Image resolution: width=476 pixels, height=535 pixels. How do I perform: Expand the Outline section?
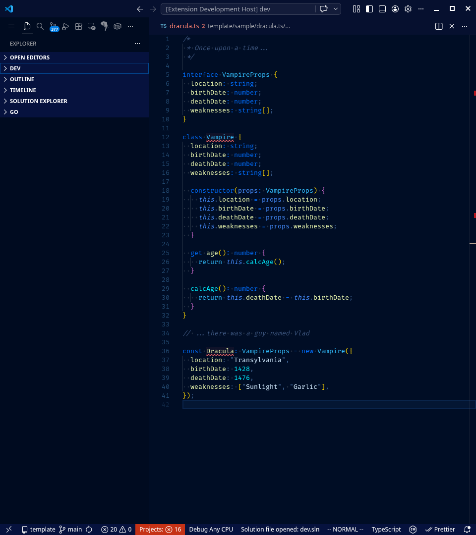click(74, 79)
